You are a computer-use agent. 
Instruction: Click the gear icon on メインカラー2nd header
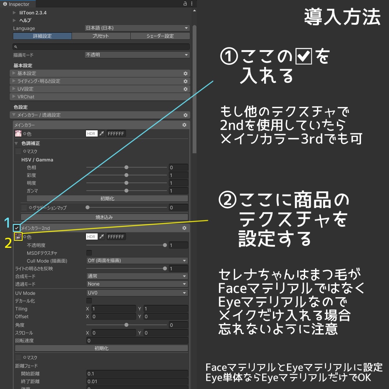pyautogui.click(x=184, y=228)
